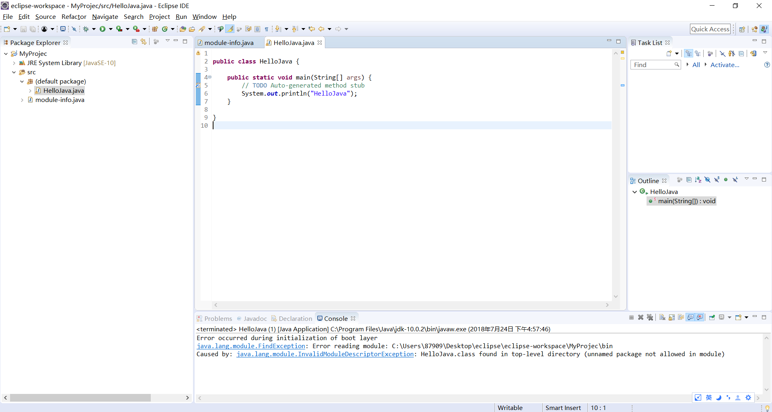Open the Window menu
Image resolution: width=772 pixels, height=412 pixels.
(204, 17)
